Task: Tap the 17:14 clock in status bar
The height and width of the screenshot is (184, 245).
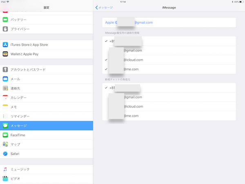Action: pos(123,2)
